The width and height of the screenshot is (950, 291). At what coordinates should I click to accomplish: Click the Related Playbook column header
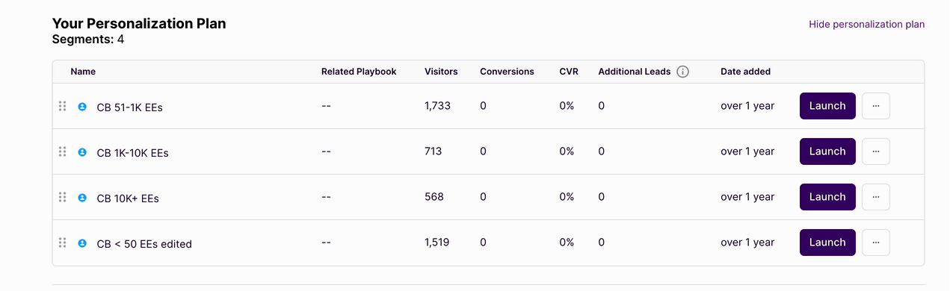pyautogui.click(x=359, y=72)
